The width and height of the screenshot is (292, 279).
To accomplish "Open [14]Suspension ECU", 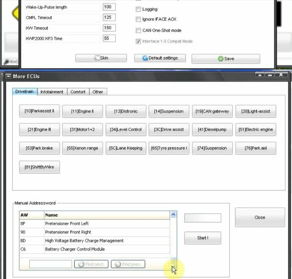I will click(169, 111).
